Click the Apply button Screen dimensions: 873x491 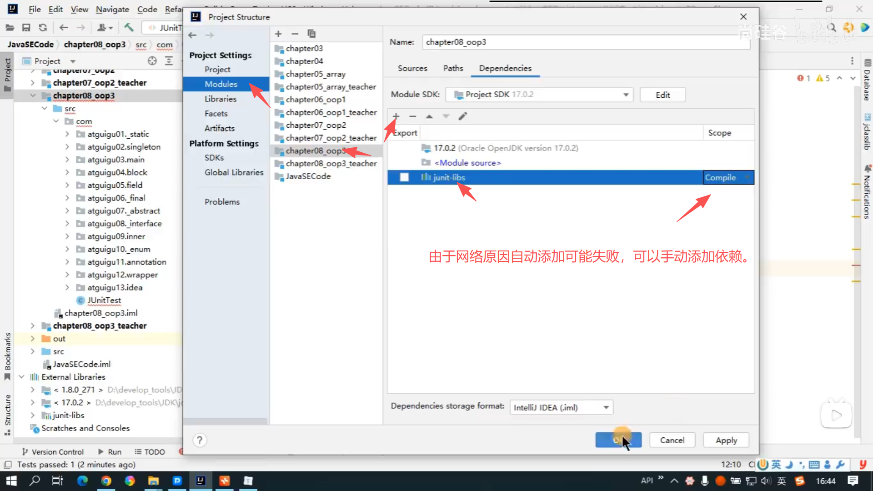726,440
